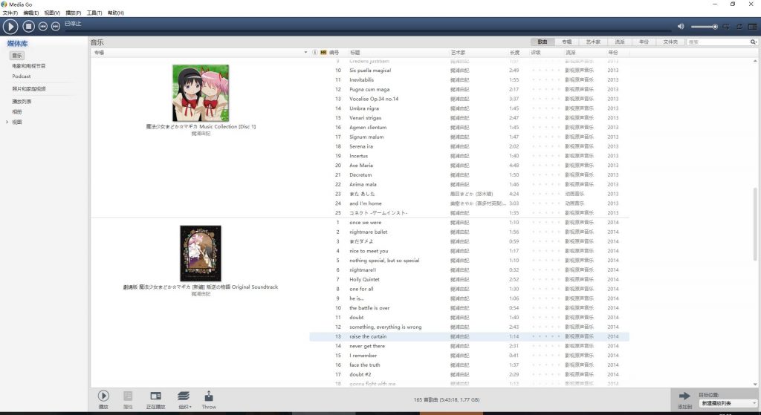The width and height of the screenshot is (761, 415).
Task: Open the 组织 organize dropdown
Action: 184,399
